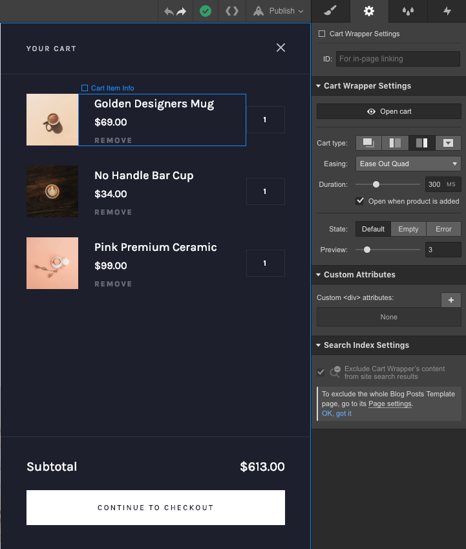The height and width of the screenshot is (549, 466).
Task: Adjust the Preview items slider
Action: pyautogui.click(x=367, y=250)
